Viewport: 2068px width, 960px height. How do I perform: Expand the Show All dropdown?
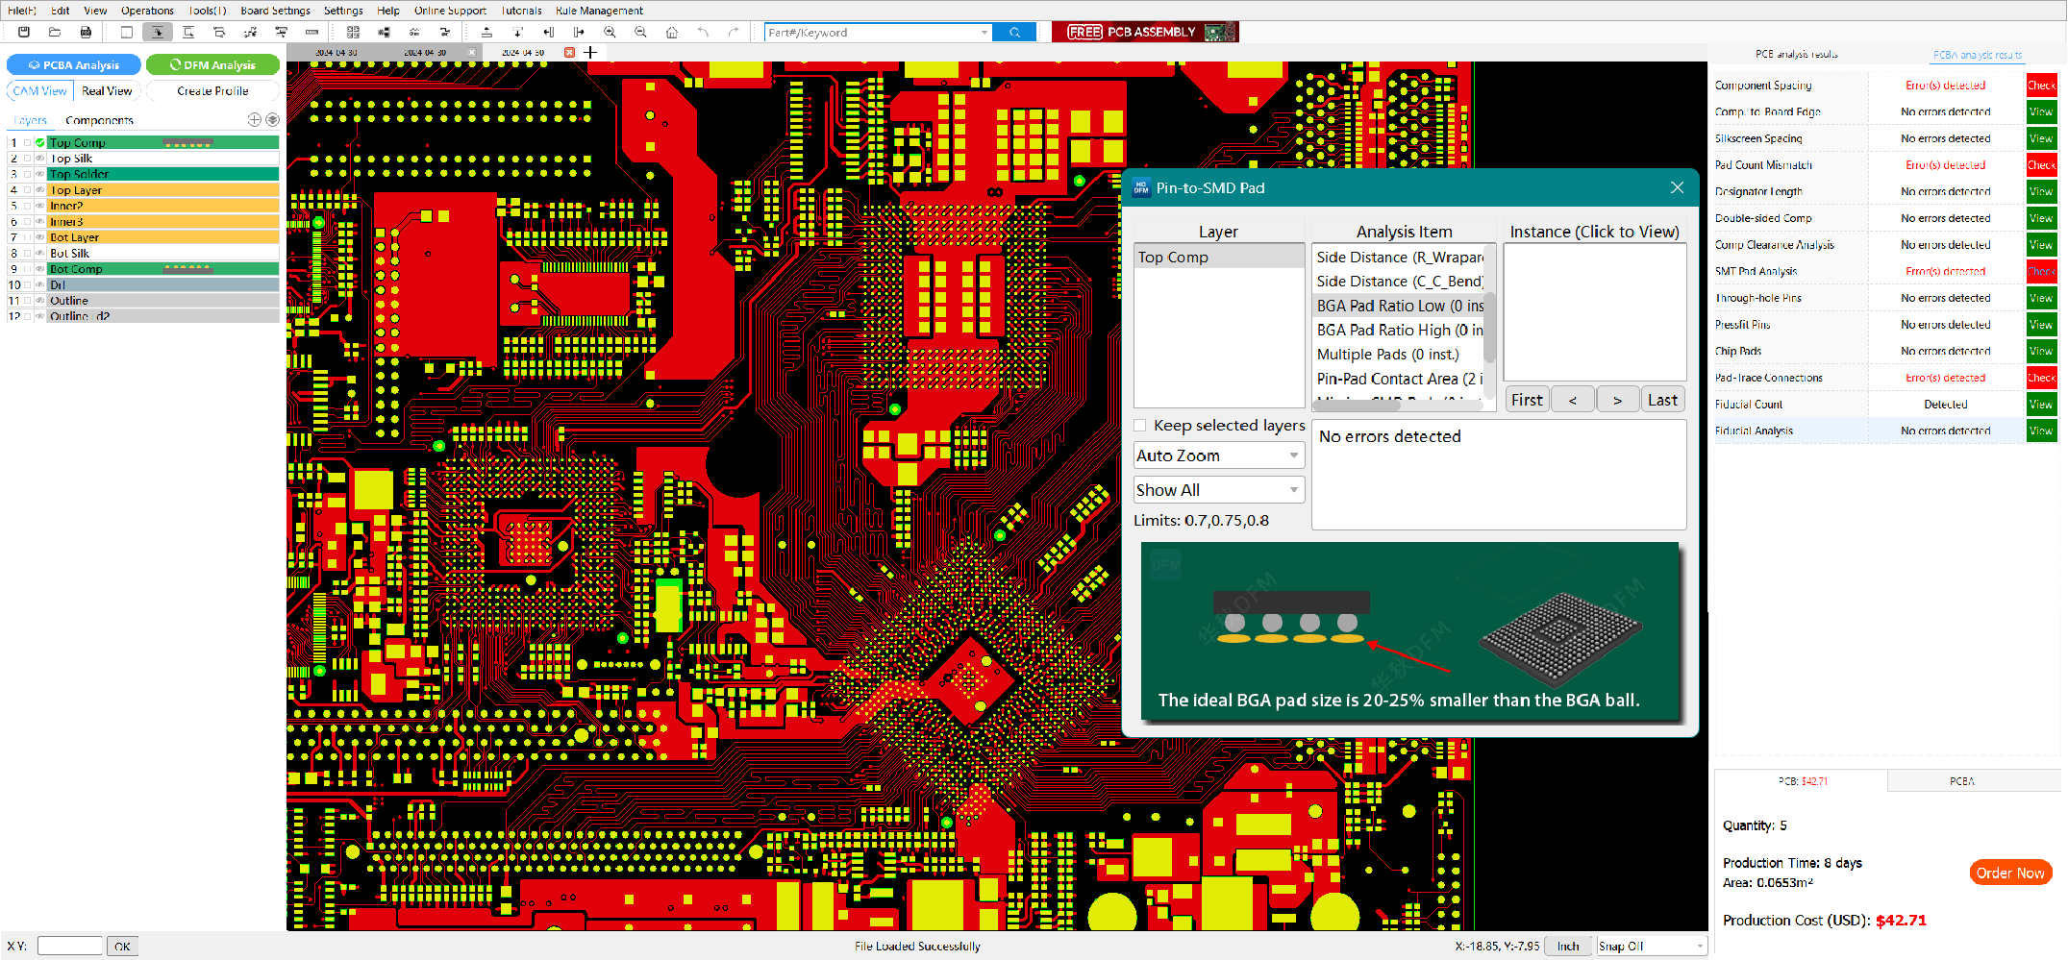pyautogui.click(x=1218, y=490)
